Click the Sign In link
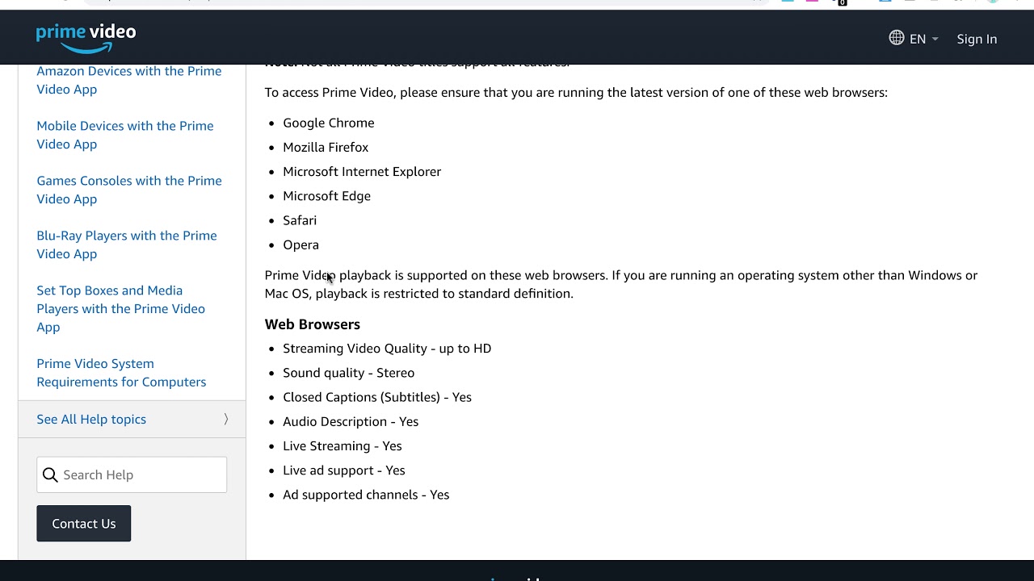 coord(977,39)
